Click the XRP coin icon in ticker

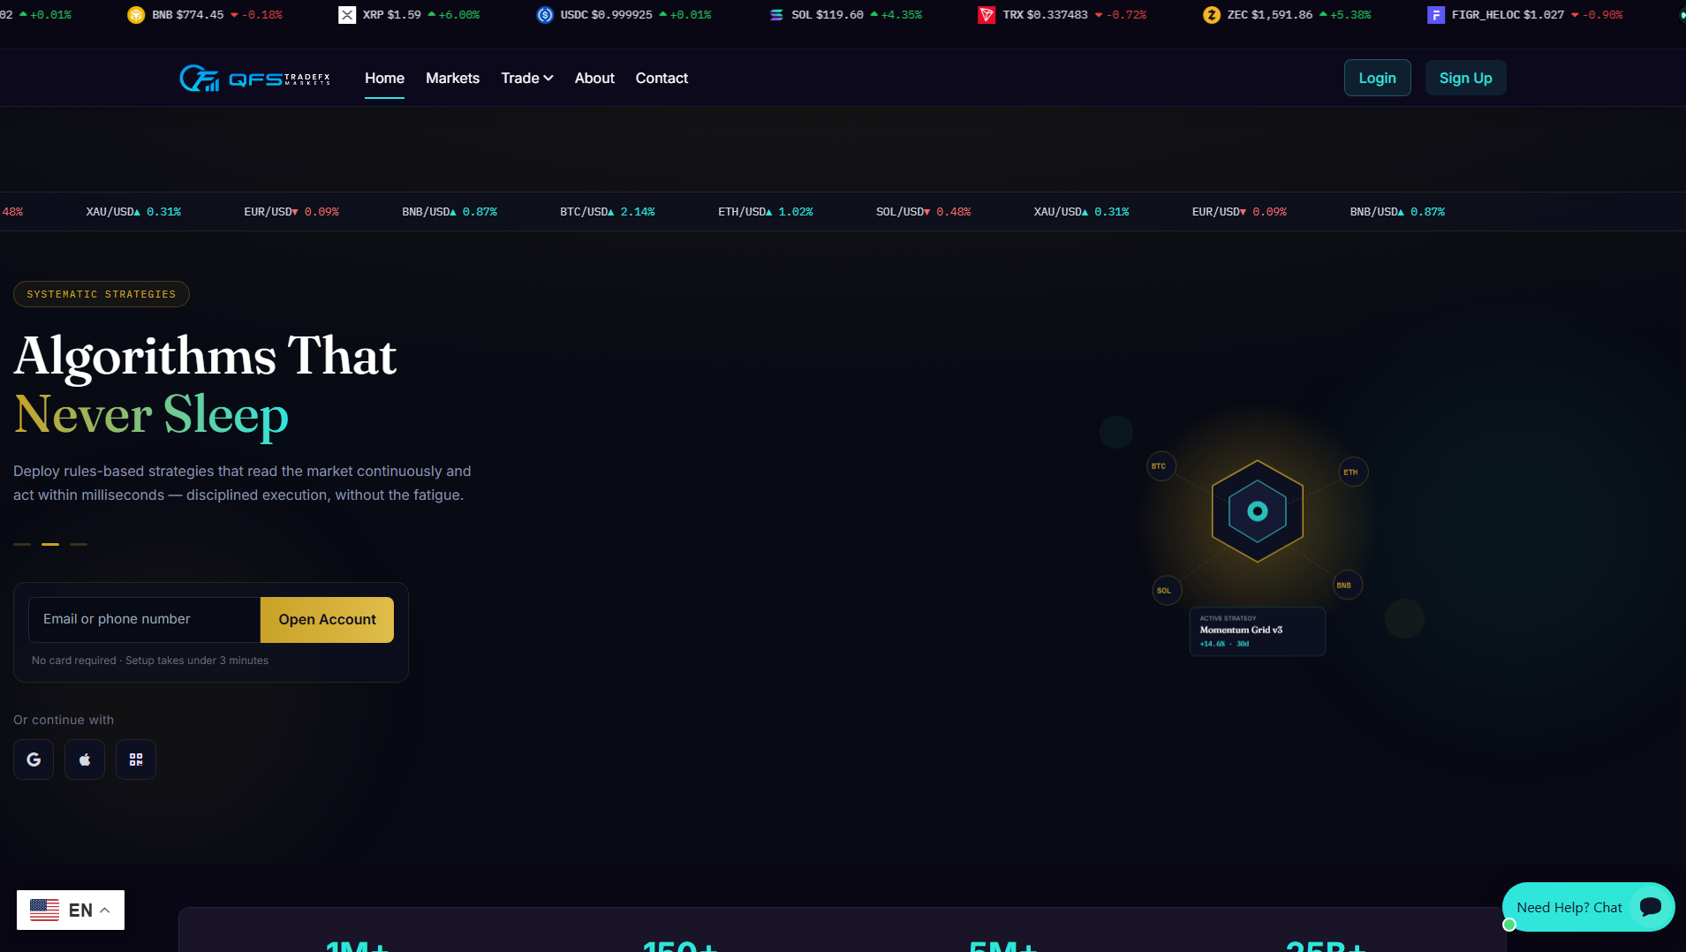click(347, 15)
